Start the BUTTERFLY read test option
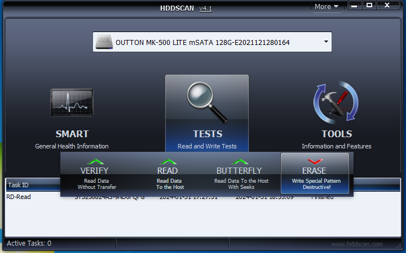The image size is (406, 253). (x=239, y=162)
